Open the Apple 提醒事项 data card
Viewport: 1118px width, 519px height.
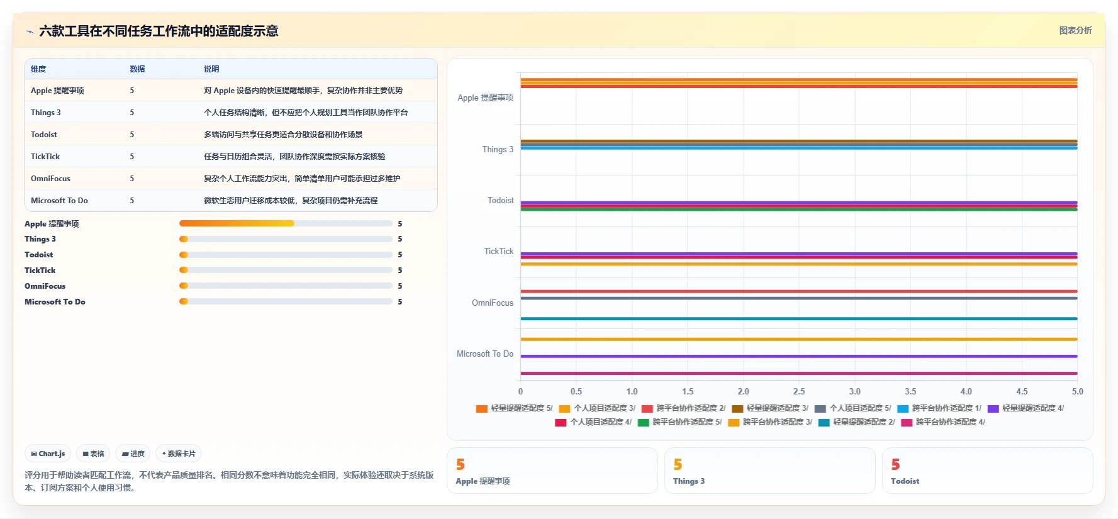[552, 471]
